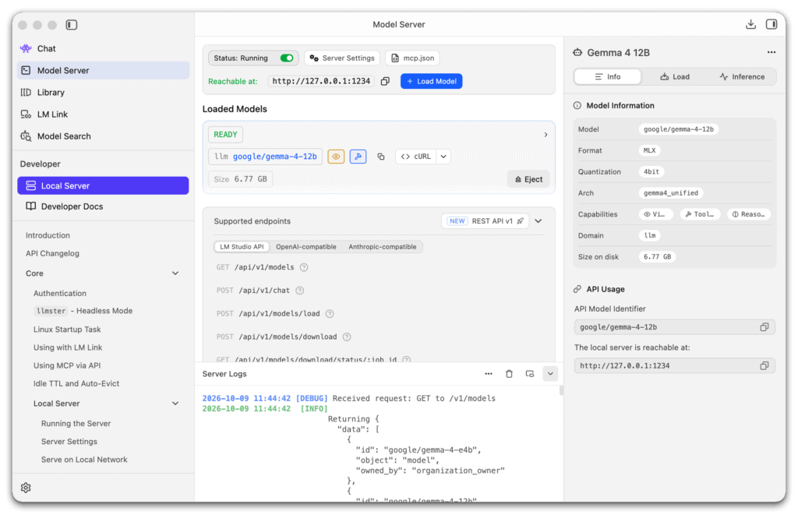This screenshot has height=518, width=798.
Task: Toggle the left sidebar panel icon
Action: click(71, 24)
